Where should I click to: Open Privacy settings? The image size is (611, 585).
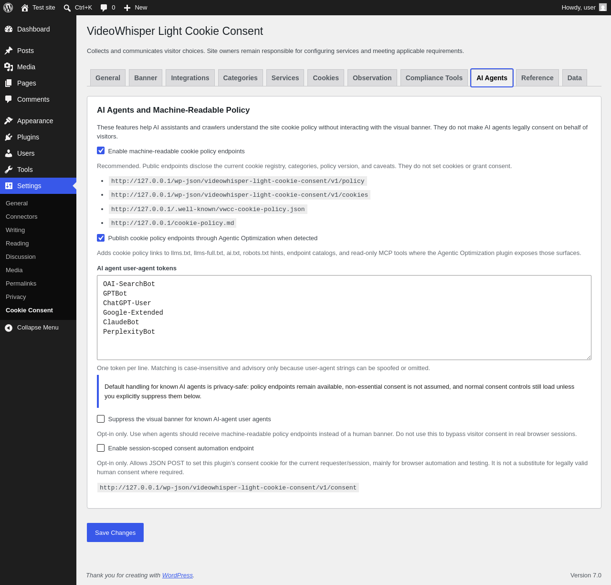click(16, 297)
